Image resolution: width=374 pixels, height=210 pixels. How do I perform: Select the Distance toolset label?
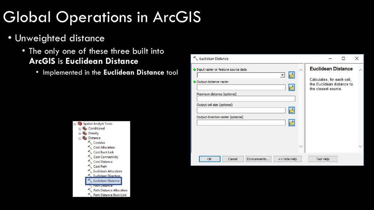click(x=94, y=138)
